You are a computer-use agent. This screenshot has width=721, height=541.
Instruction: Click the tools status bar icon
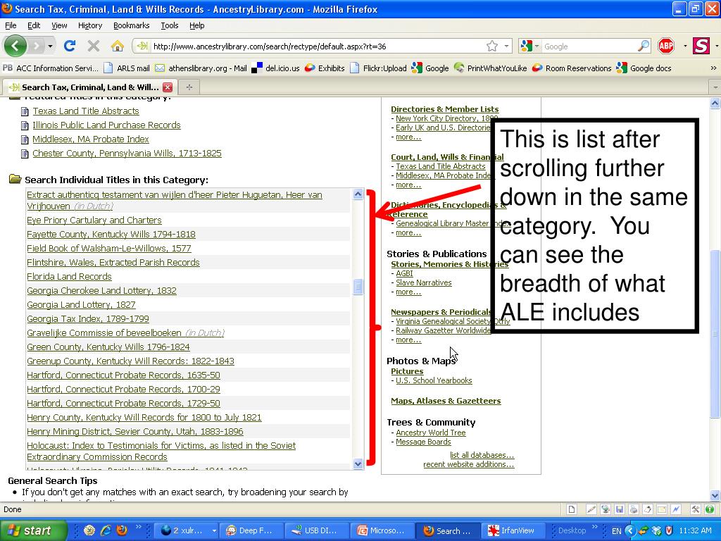pyautogui.click(x=695, y=509)
